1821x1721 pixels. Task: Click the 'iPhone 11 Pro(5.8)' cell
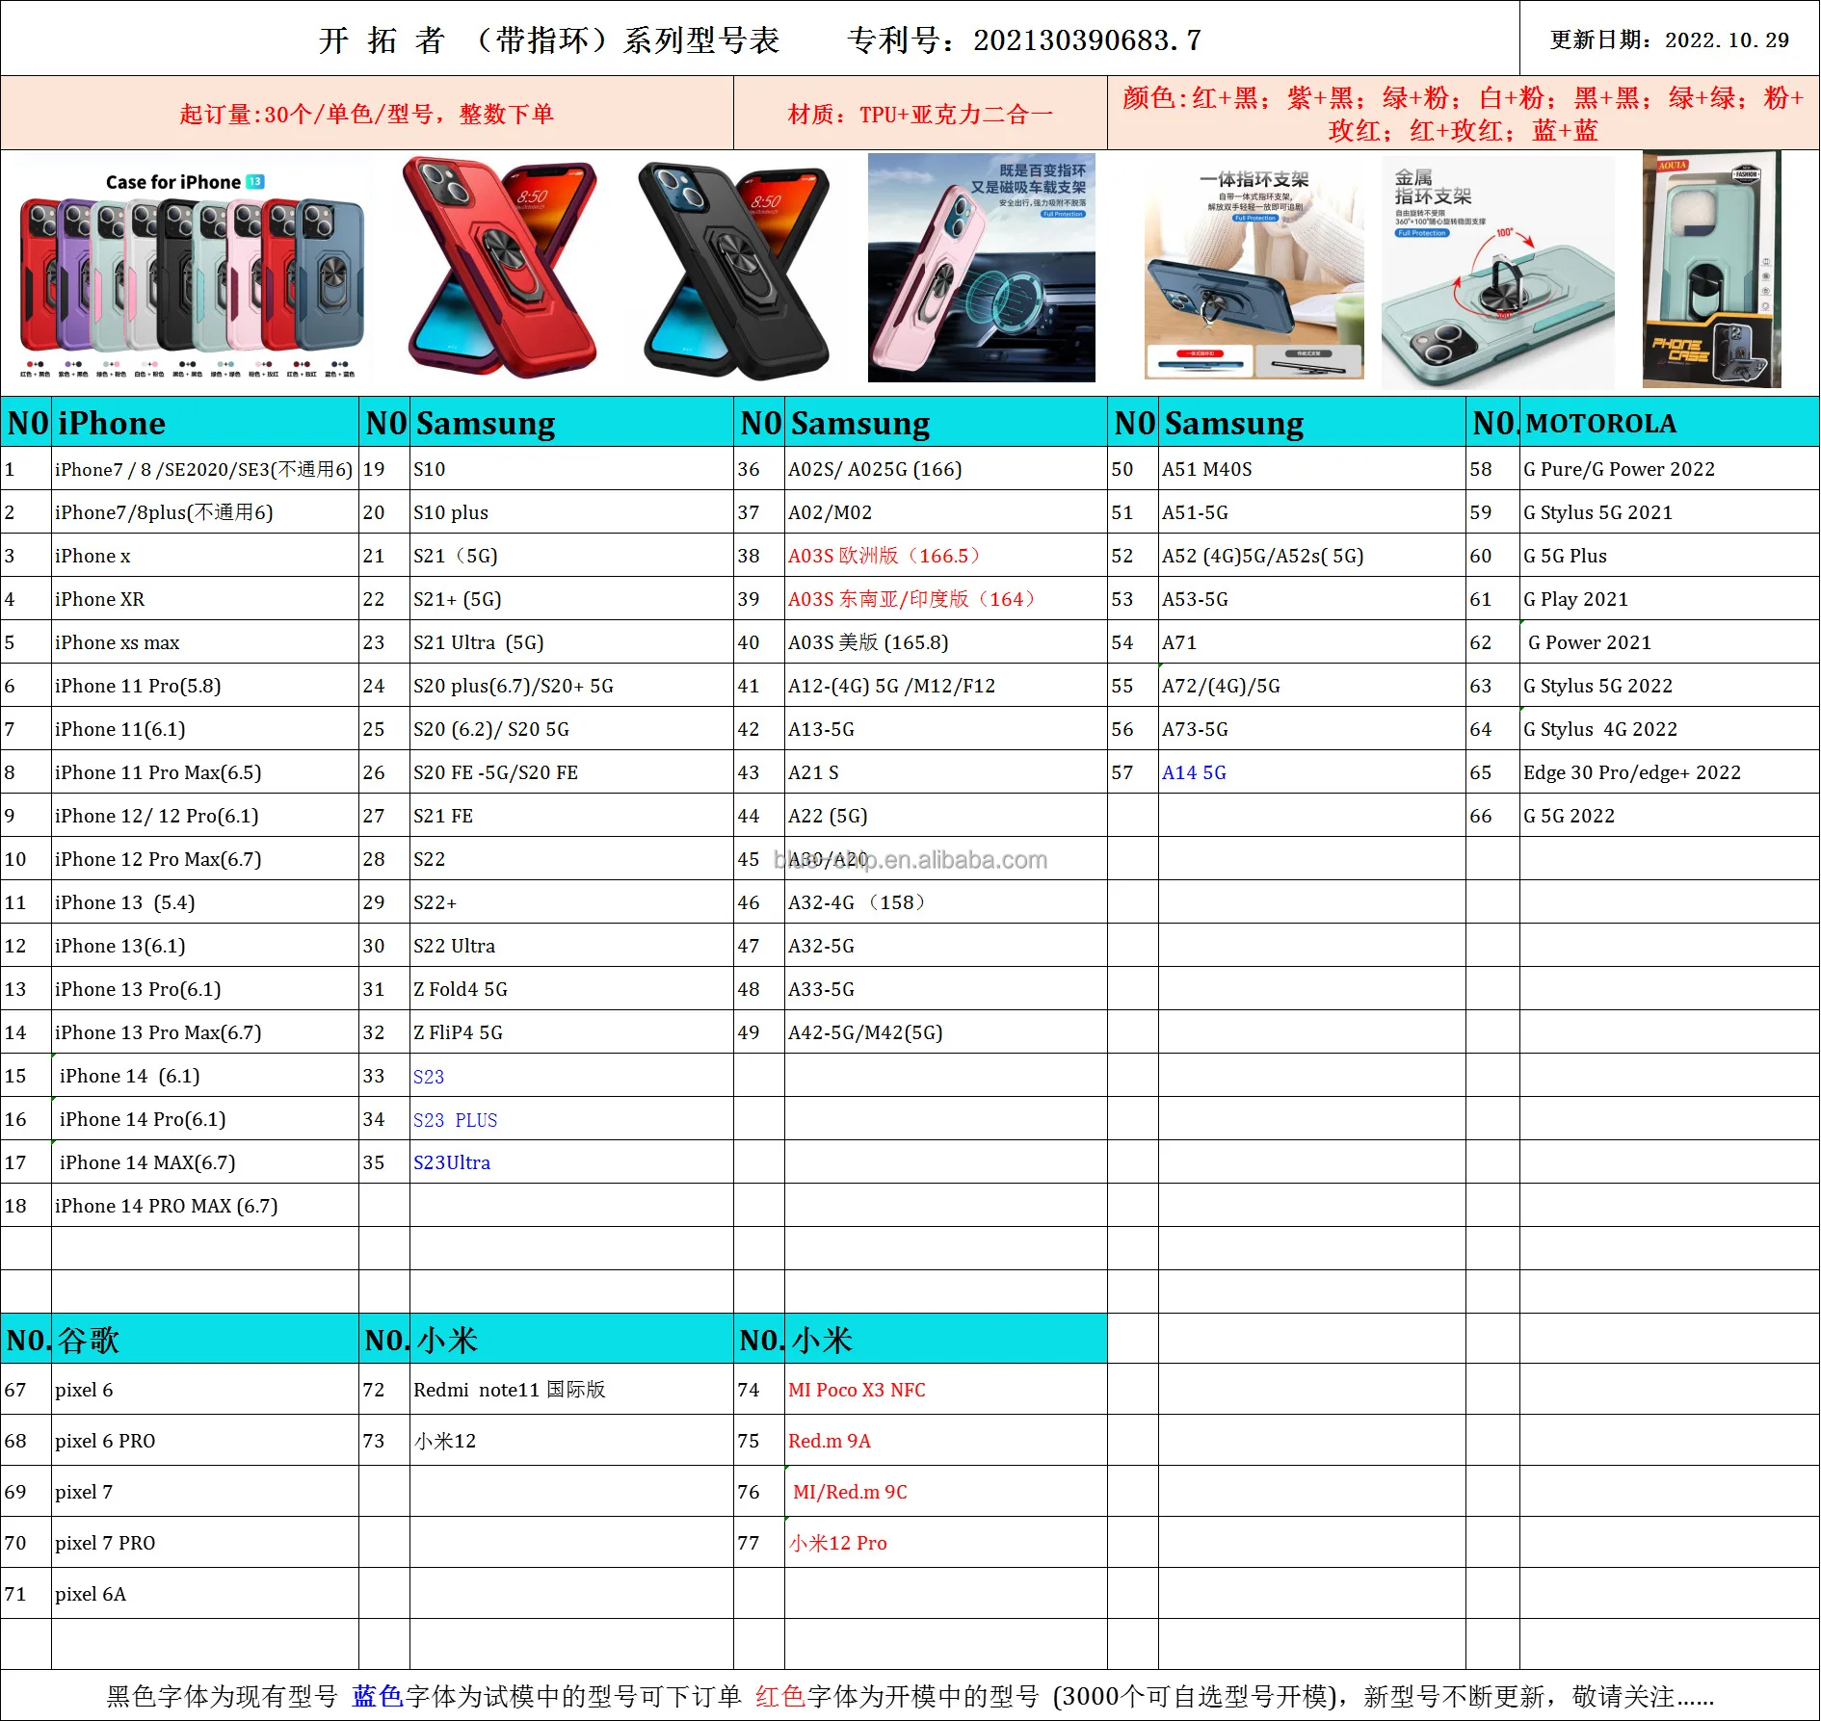pyautogui.click(x=205, y=686)
